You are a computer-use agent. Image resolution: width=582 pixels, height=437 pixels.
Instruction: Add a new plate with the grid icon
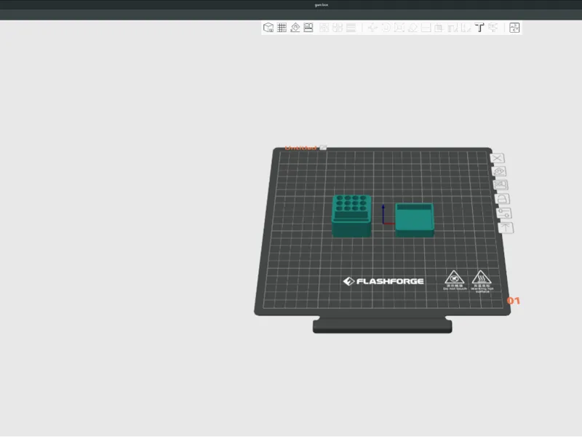(x=282, y=28)
